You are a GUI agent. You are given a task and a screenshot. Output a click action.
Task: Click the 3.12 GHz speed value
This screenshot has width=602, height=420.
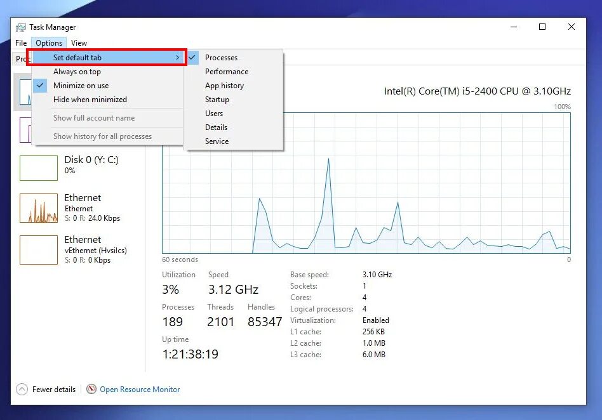click(x=234, y=289)
